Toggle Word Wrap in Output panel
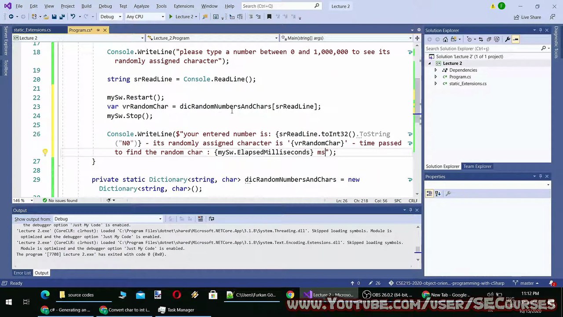 pos(212,219)
